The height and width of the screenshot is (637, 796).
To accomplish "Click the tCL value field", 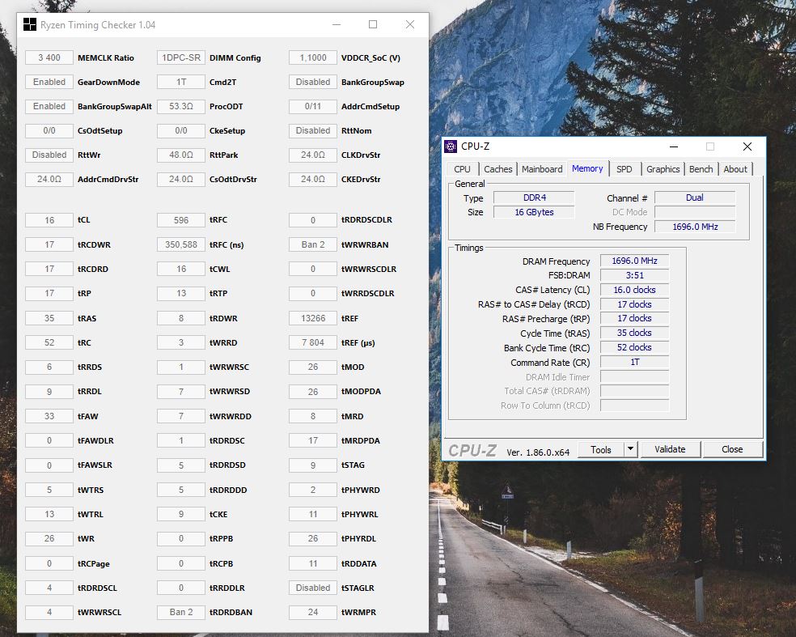I will pyautogui.click(x=49, y=220).
